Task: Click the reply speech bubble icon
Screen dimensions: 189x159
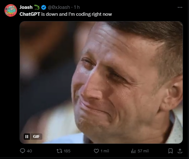Action: click(22, 151)
